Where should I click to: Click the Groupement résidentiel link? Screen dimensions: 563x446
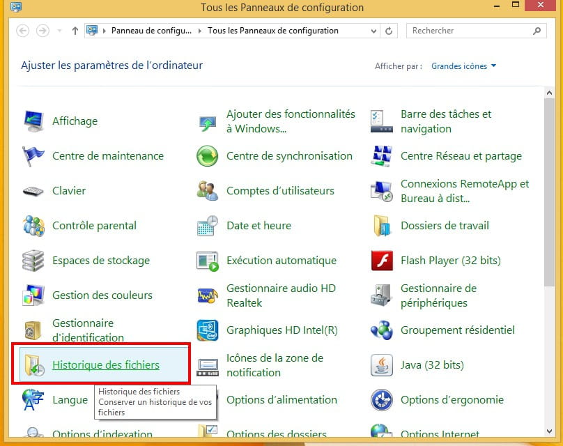coord(458,330)
